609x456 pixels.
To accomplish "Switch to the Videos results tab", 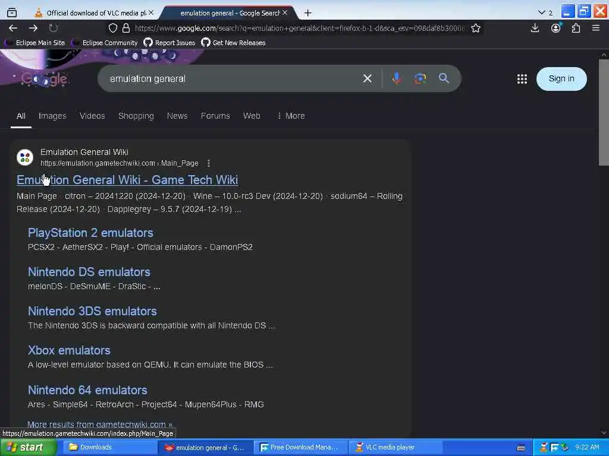I will point(92,116).
